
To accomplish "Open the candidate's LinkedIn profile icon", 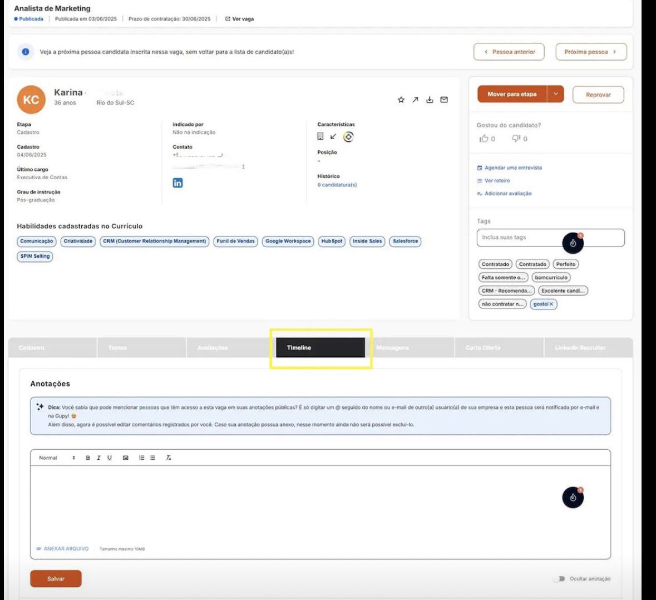I will pyautogui.click(x=177, y=183).
